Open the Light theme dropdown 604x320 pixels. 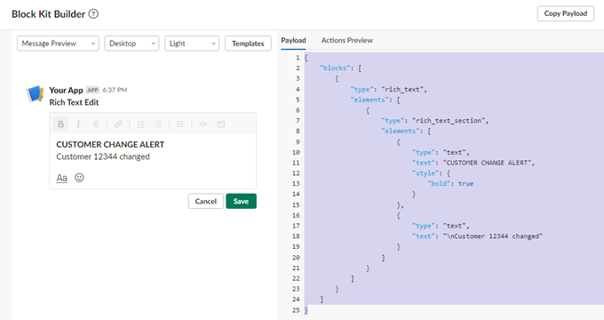click(x=192, y=44)
